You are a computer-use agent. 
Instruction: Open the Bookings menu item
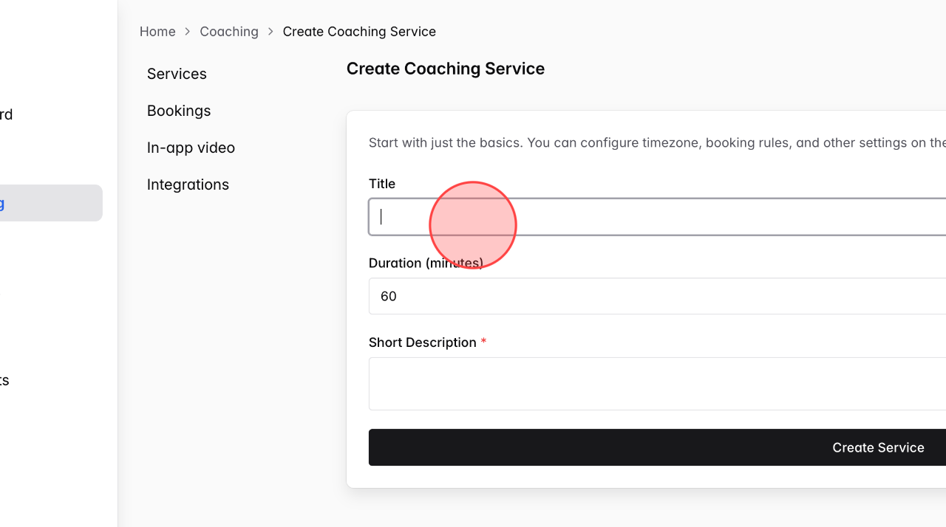click(179, 111)
